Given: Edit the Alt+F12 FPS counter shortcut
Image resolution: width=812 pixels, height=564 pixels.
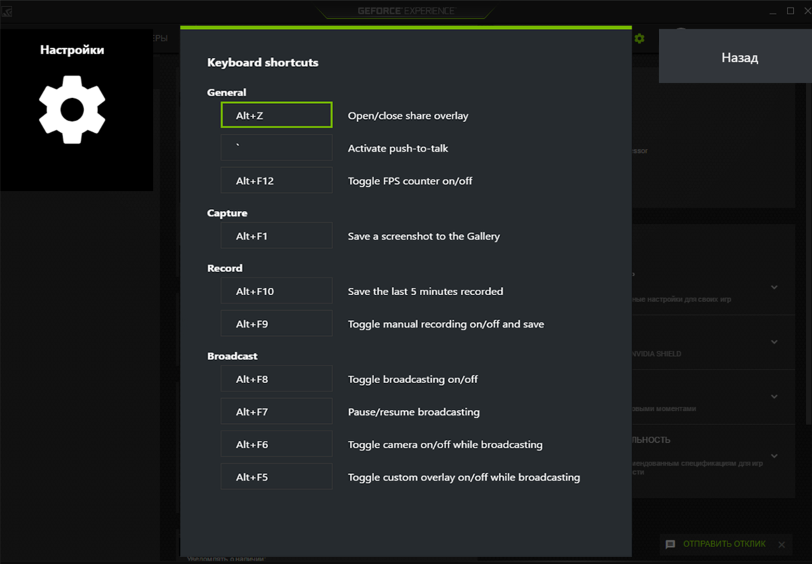Looking at the screenshot, I should click(x=276, y=181).
